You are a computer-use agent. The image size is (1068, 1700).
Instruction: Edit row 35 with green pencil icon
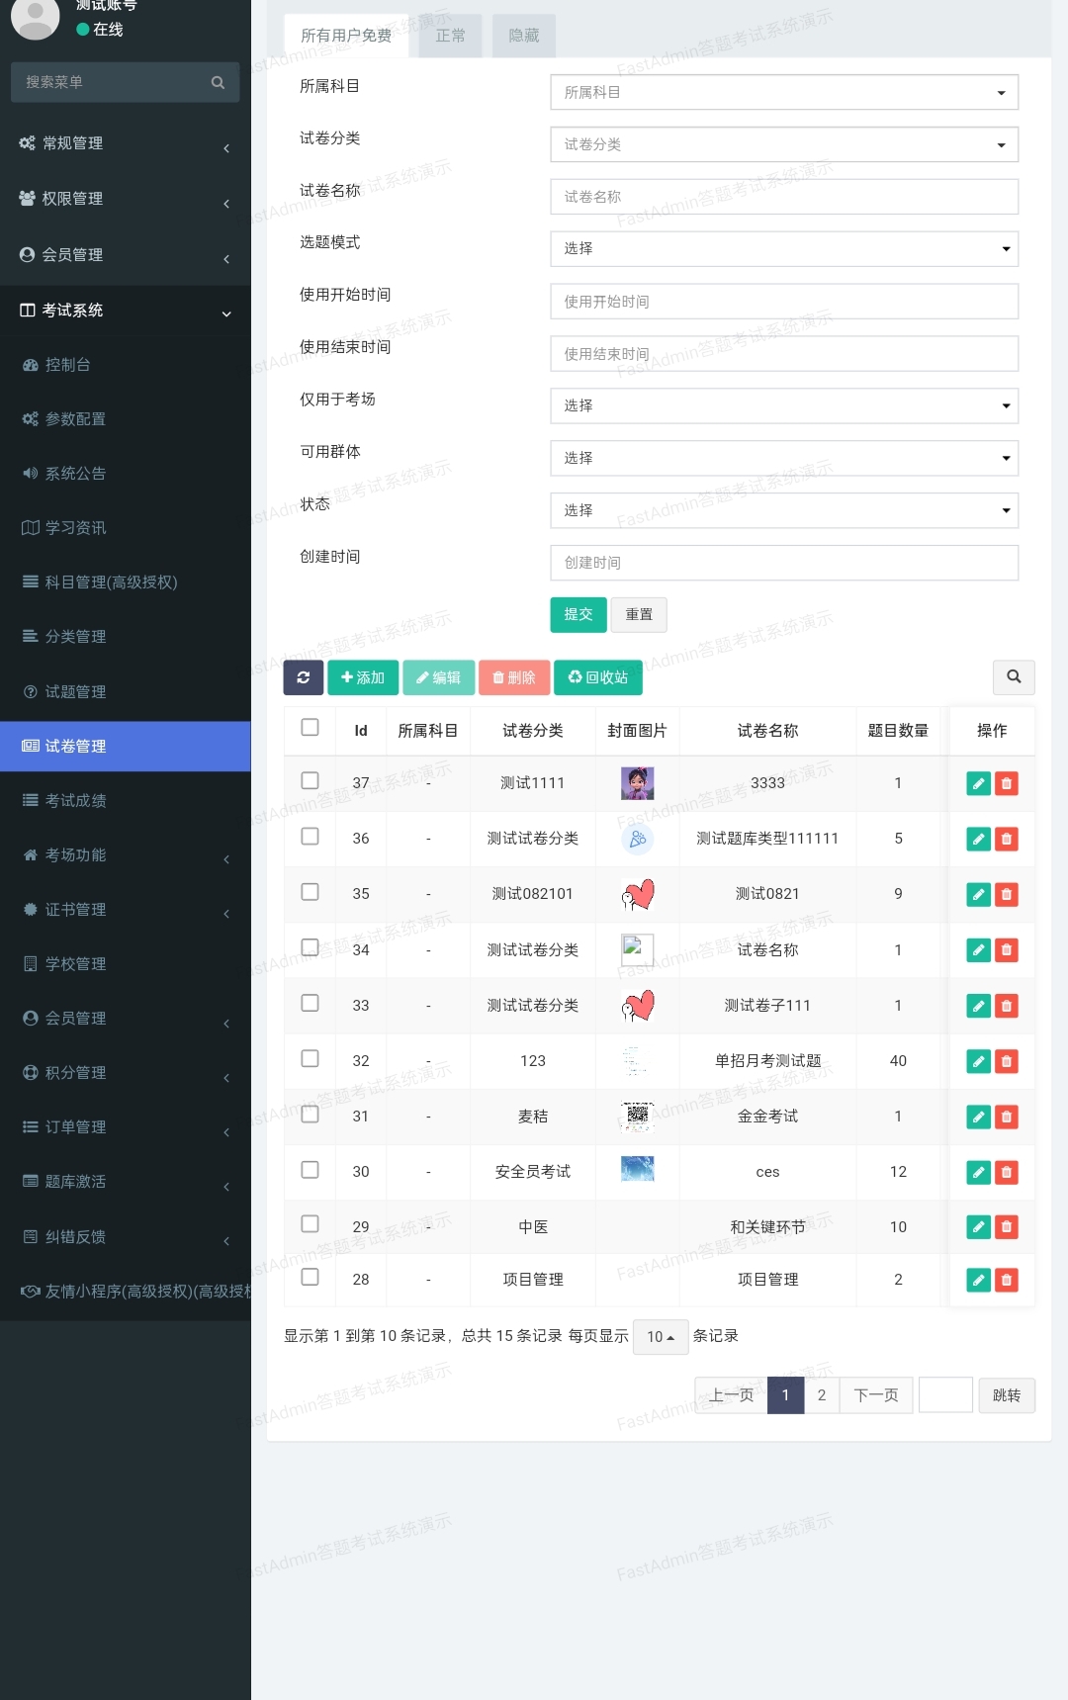click(978, 894)
